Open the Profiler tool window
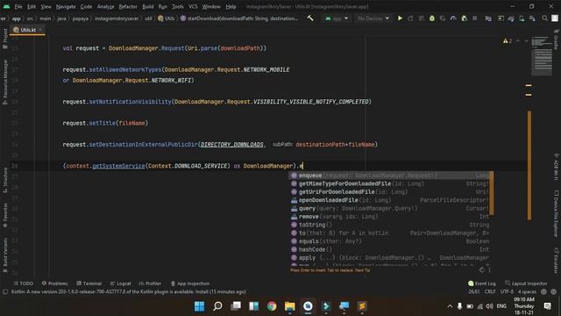The width and height of the screenshot is (561, 316). pyautogui.click(x=150, y=284)
